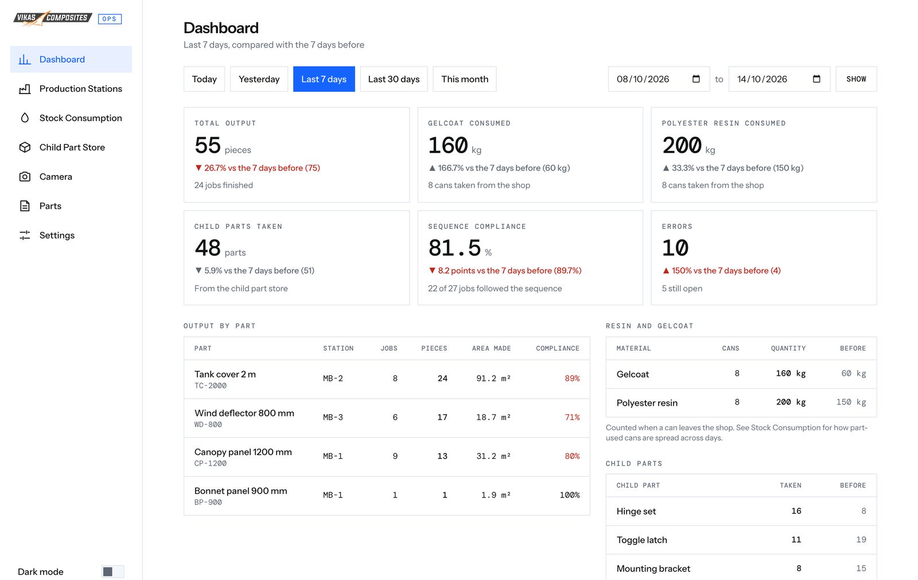Select the Yesterday range tab
This screenshot has width=918, height=580.
point(259,79)
